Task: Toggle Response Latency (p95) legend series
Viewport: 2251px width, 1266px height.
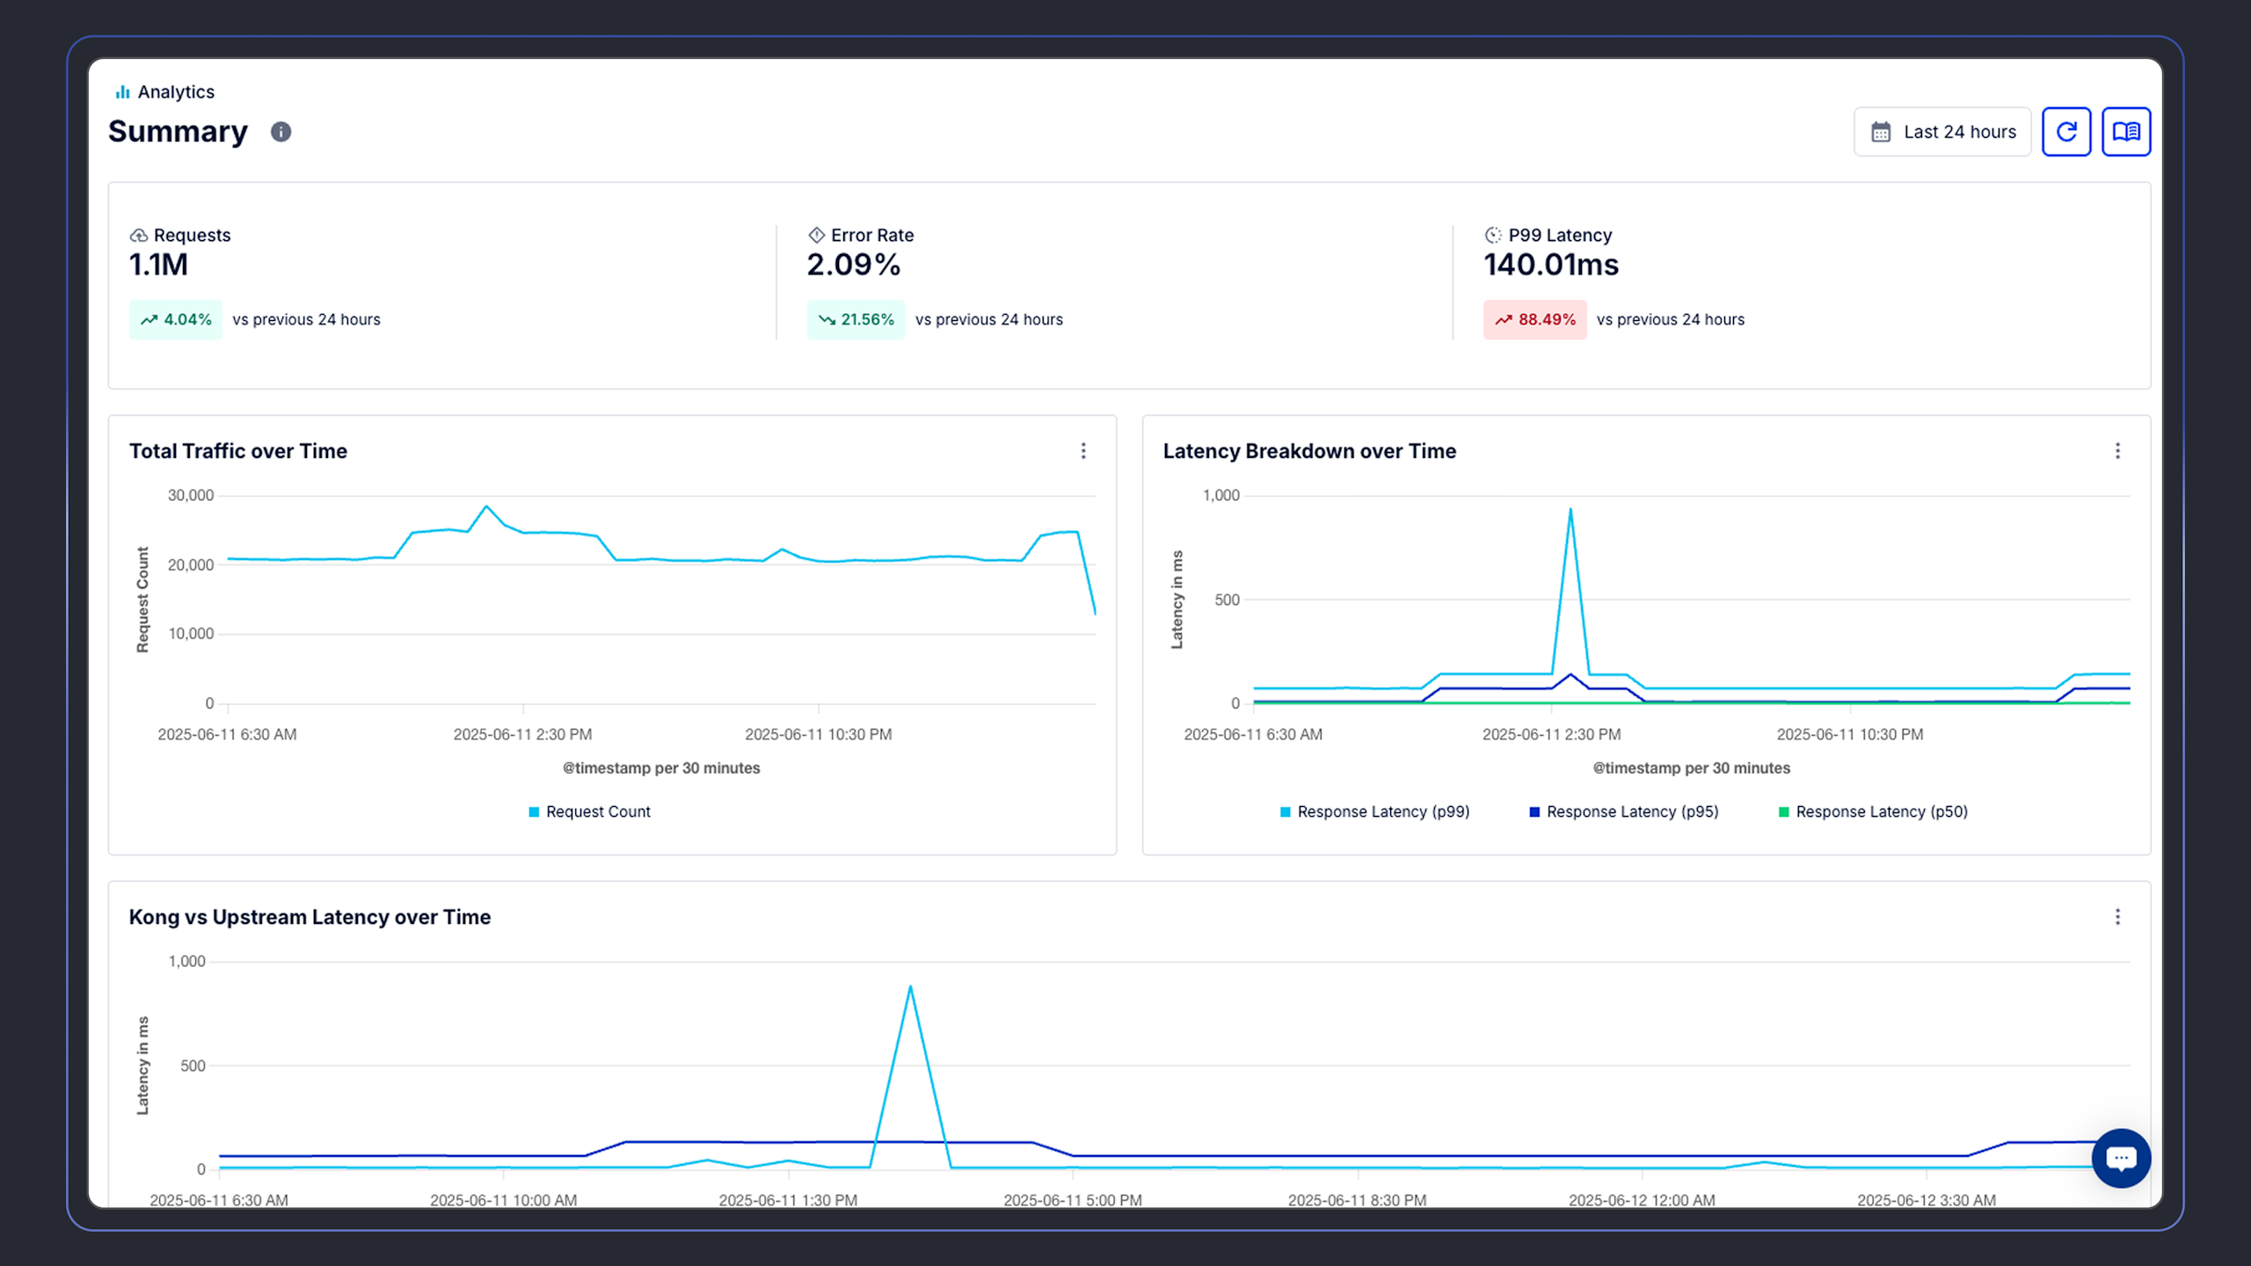Action: pyautogui.click(x=1623, y=811)
